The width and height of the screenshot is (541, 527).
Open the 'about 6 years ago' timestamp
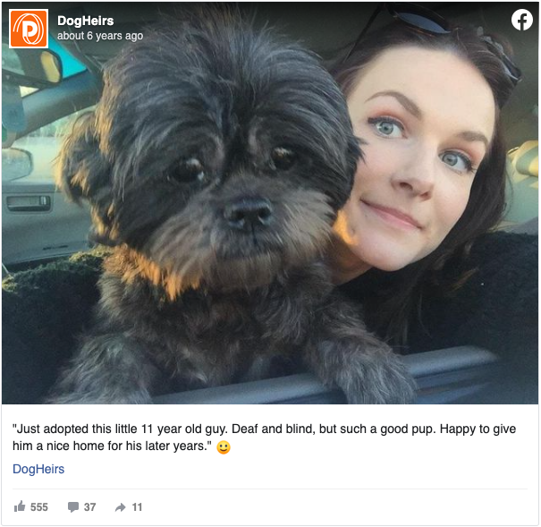coord(100,36)
